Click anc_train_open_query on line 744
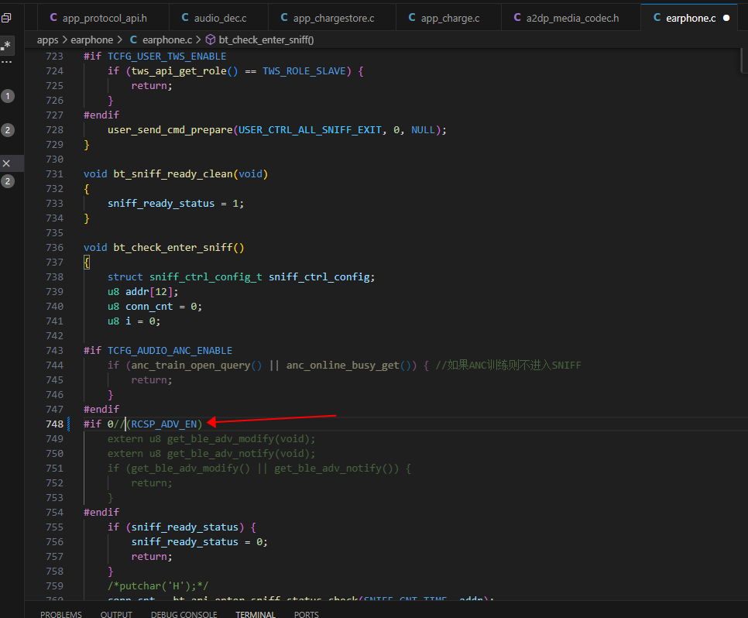This screenshot has width=748, height=618. coord(190,366)
